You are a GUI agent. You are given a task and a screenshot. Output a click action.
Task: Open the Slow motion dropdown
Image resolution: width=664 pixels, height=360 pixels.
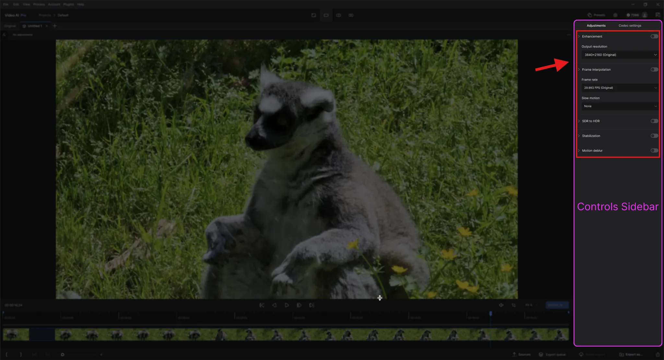[x=620, y=106]
